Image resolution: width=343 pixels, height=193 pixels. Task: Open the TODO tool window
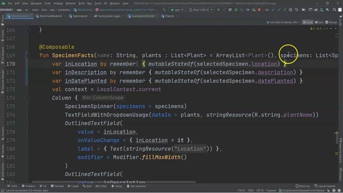coord(12,186)
